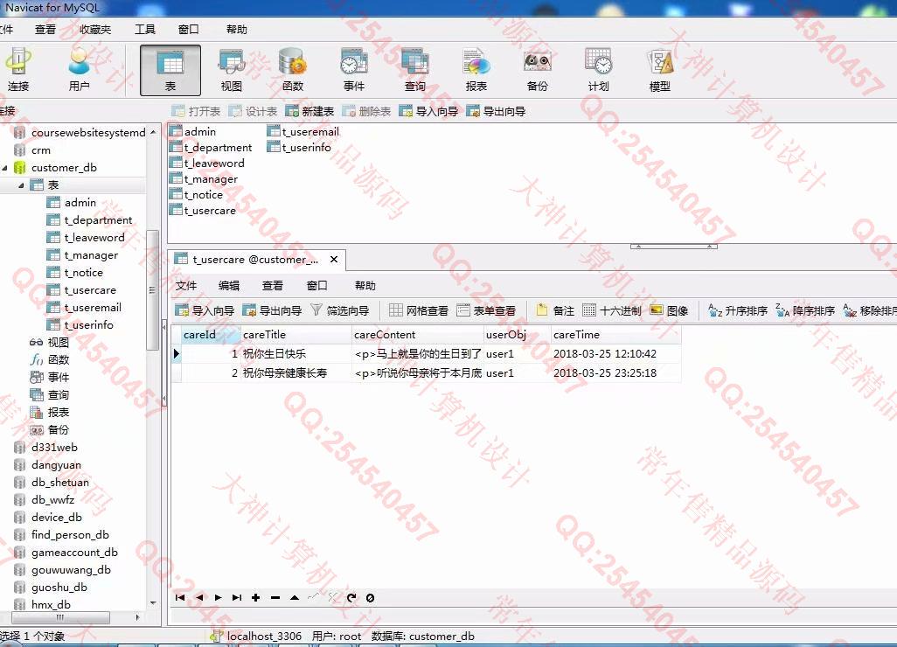Open the 收藏夹 menu
Image resolution: width=897 pixels, height=647 pixels.
pos(95,29)
